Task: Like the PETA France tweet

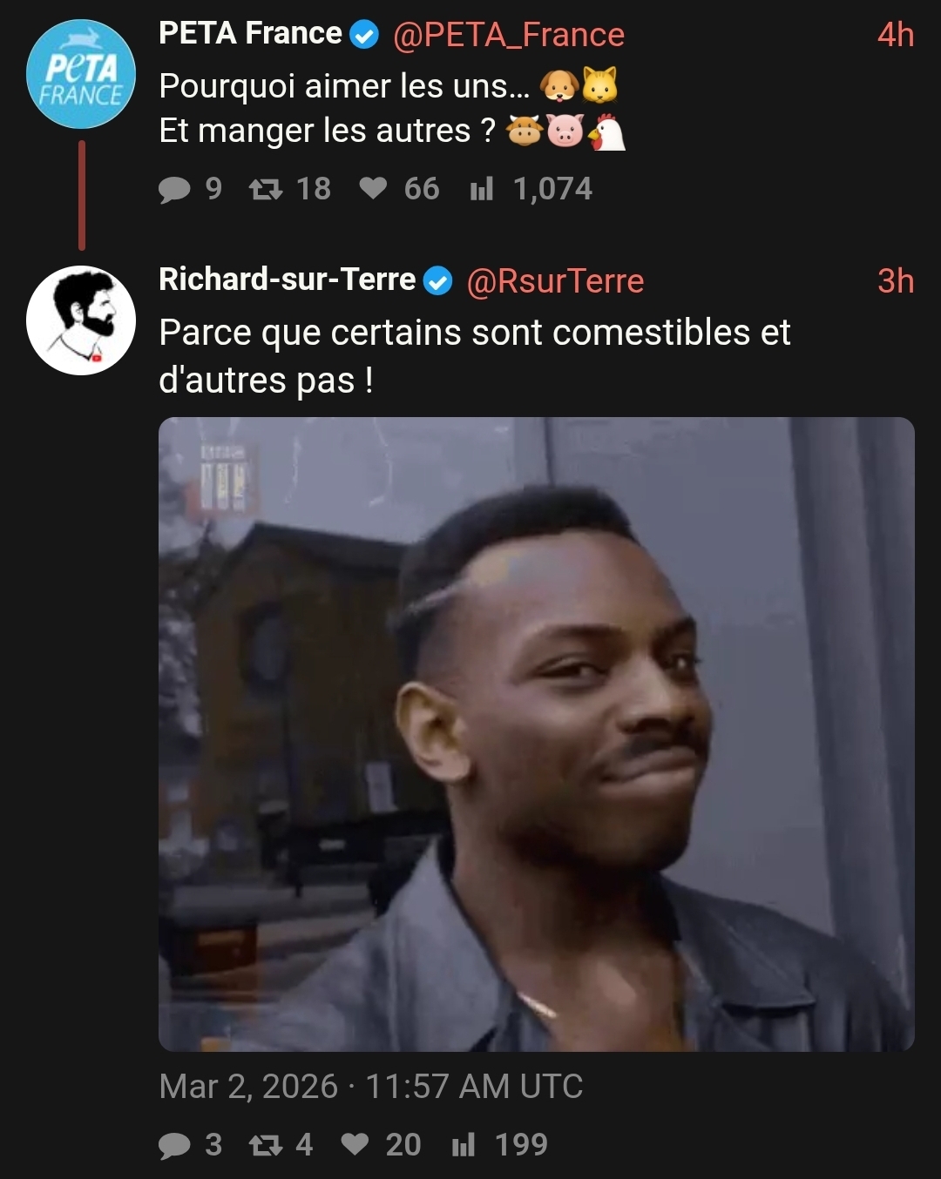Action: coord(373,189)
